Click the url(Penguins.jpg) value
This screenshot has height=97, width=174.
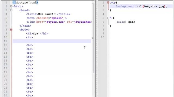point(151,6)
